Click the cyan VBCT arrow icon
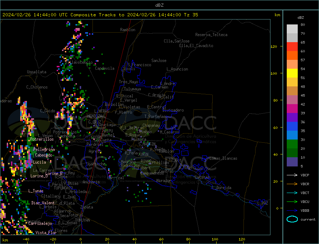 (292, 193)
